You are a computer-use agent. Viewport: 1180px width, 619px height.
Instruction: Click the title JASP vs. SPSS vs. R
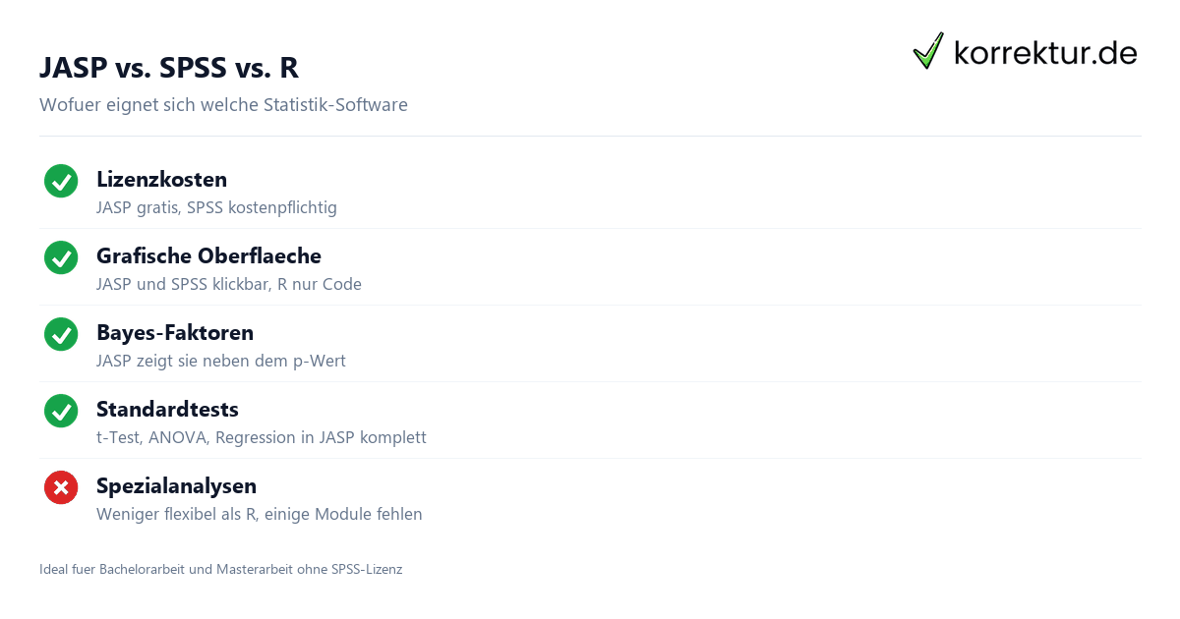(x=169, y=68)
